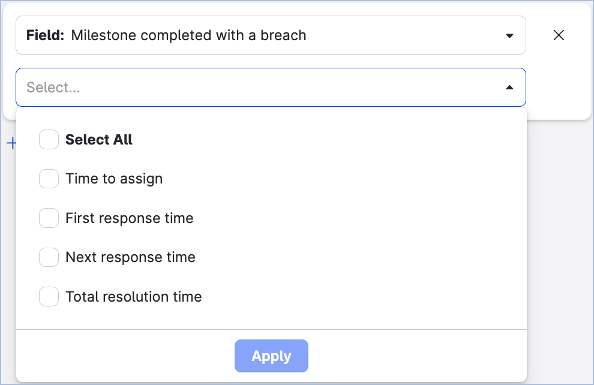The height and width of the screenshot is (385, 594).
Task: Check the First response time box
Action: point(49,218)
